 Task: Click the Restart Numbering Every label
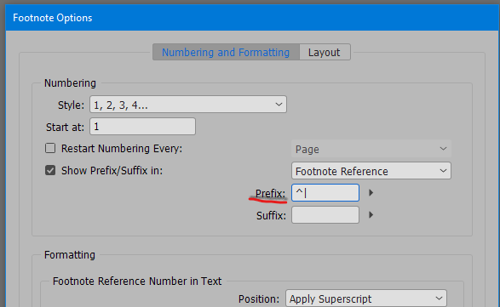click(x=122, y=149)
